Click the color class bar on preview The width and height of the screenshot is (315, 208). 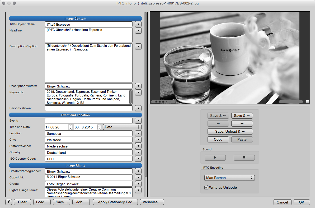(x=291, y=101)
